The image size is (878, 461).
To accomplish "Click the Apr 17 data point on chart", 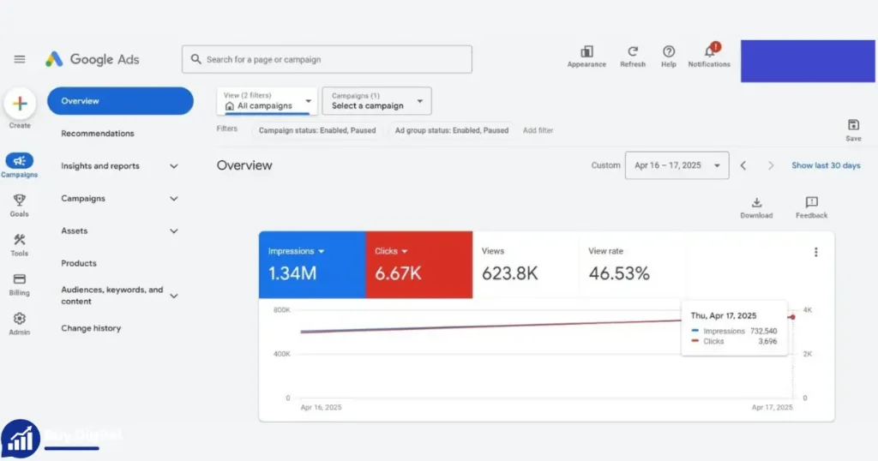I will pyautogui.click(x=792, y=317).
